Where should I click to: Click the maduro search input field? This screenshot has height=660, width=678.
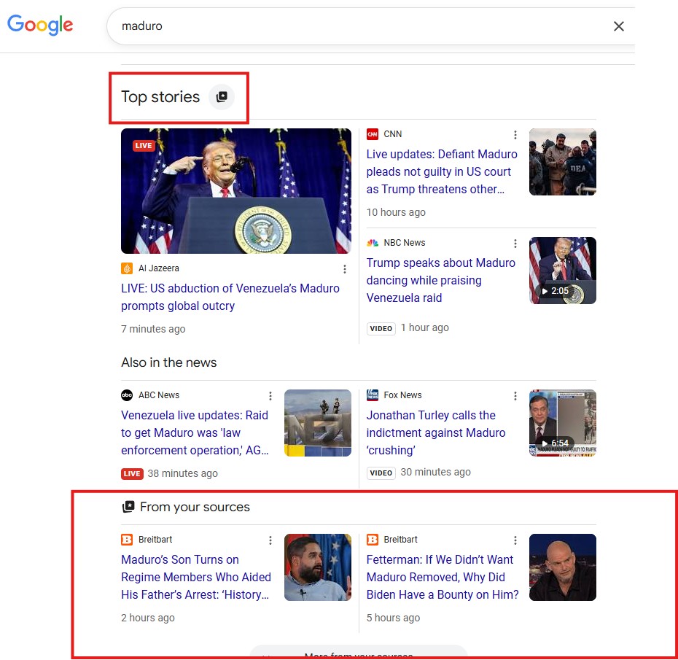pos(292,26)
